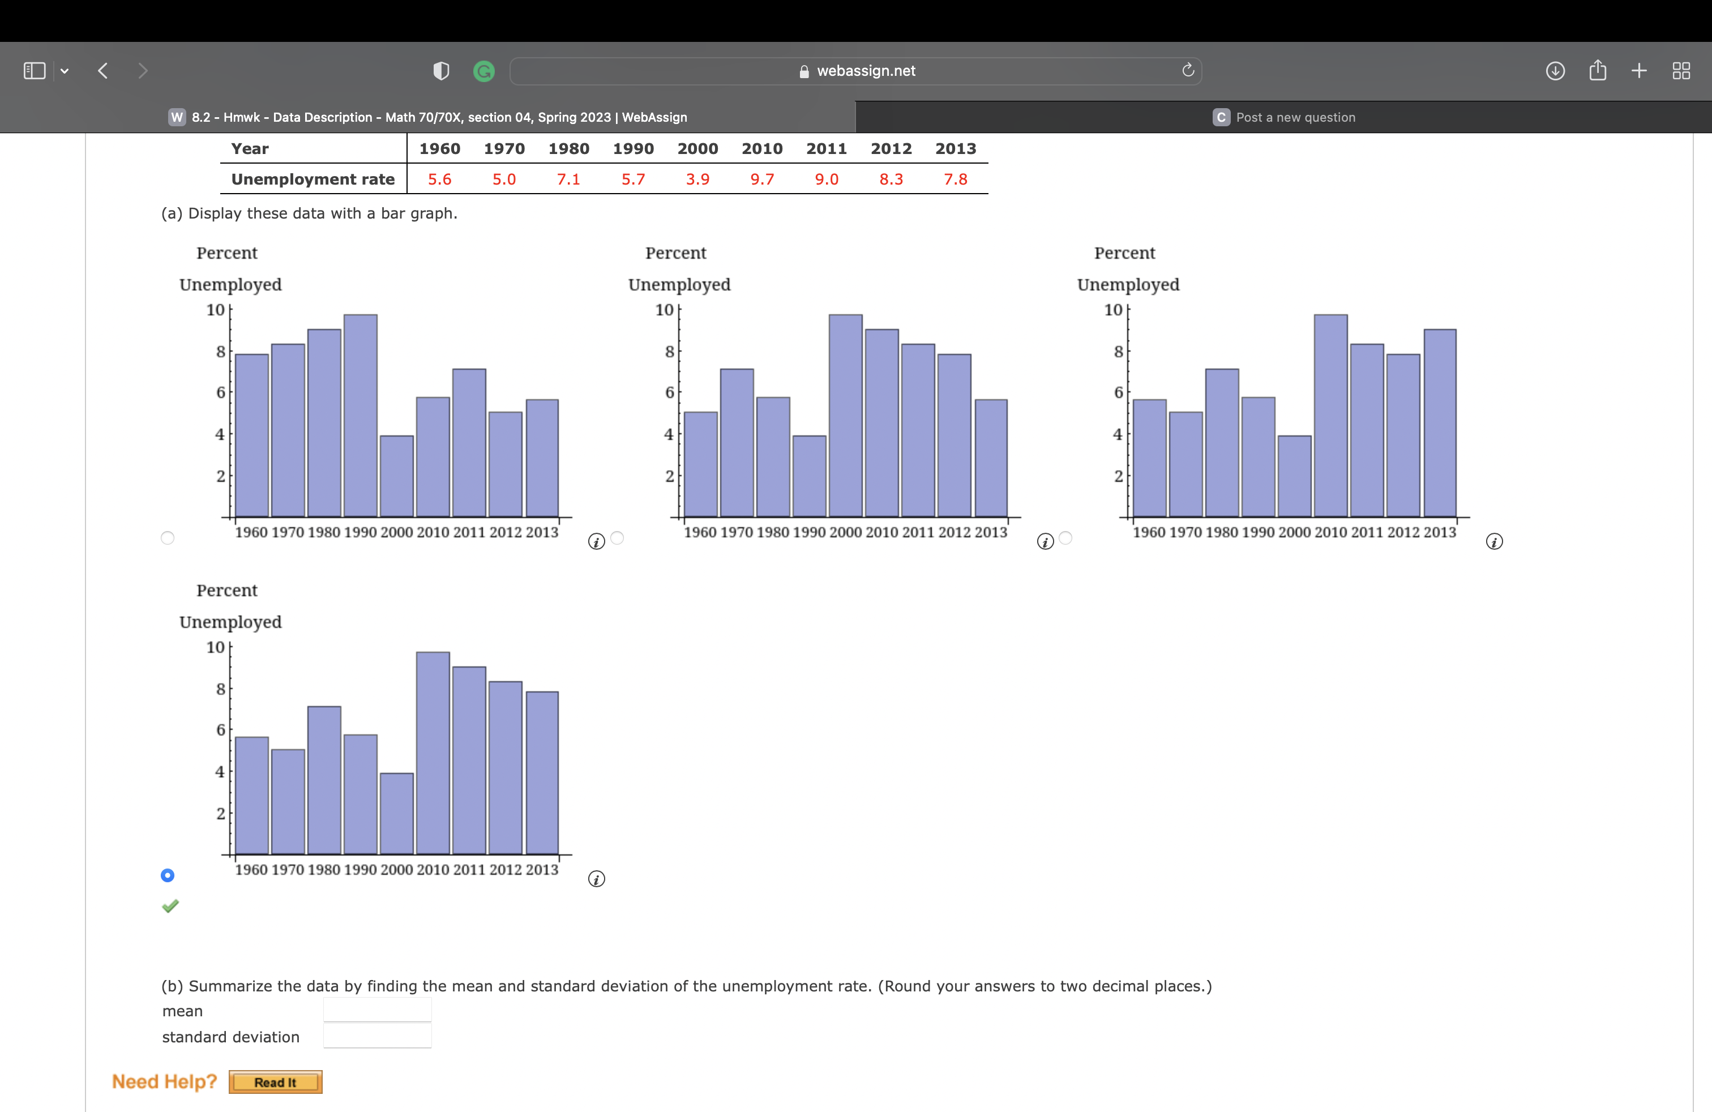
Task: Select the radio button for the rightmost bar graph
Action: pos(1065,537)
